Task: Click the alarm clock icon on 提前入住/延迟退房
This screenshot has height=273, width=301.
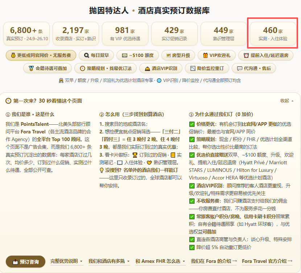Action: pos(246,55)
